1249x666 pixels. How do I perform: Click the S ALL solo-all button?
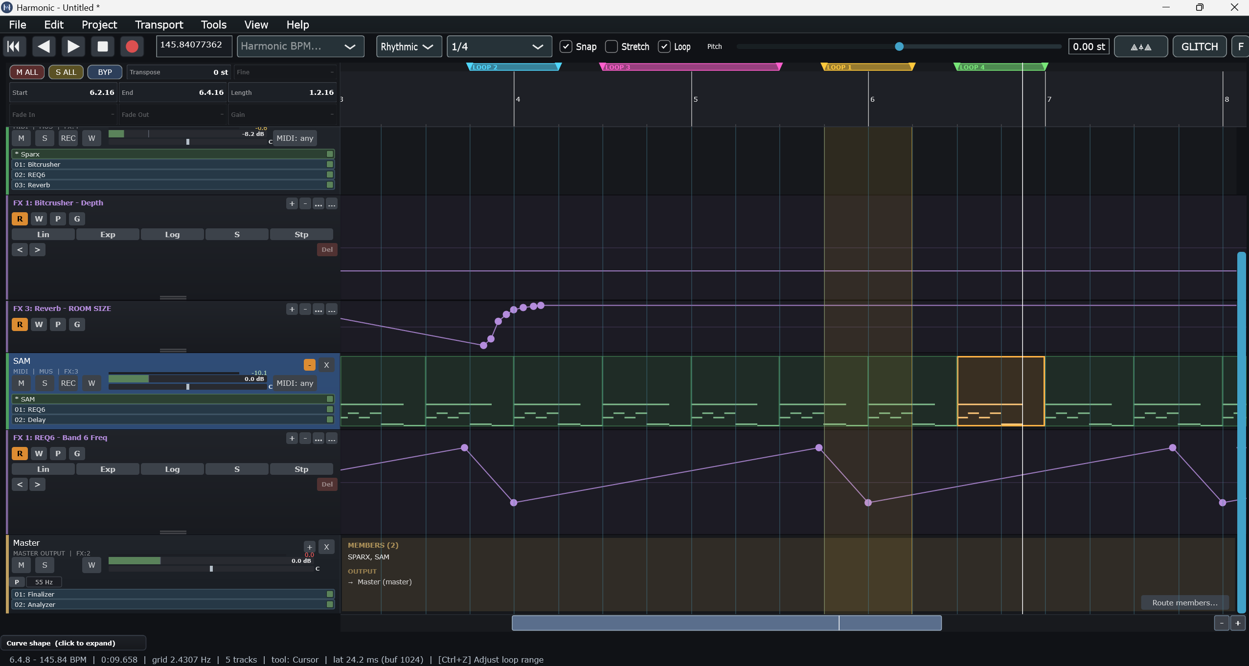(66, 72)
